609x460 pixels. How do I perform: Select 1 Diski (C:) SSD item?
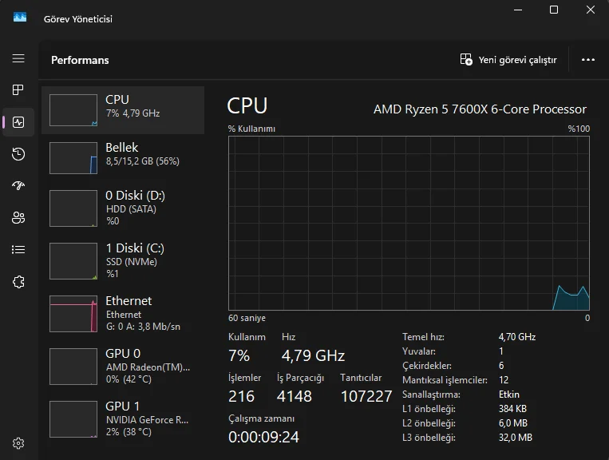coord(123,260)
